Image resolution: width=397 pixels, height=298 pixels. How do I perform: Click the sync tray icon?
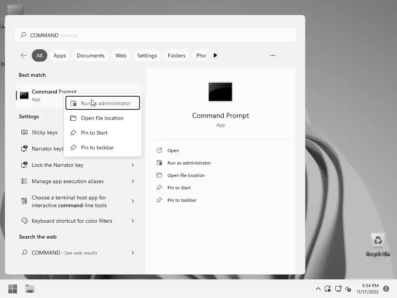[328, 289]
